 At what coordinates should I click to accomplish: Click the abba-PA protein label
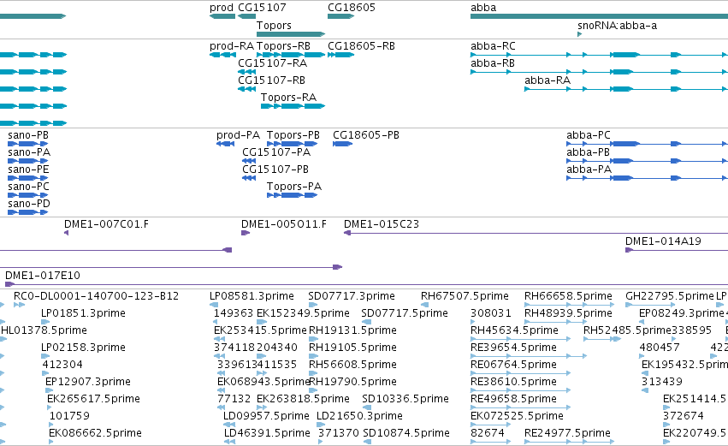pos(589,169)
